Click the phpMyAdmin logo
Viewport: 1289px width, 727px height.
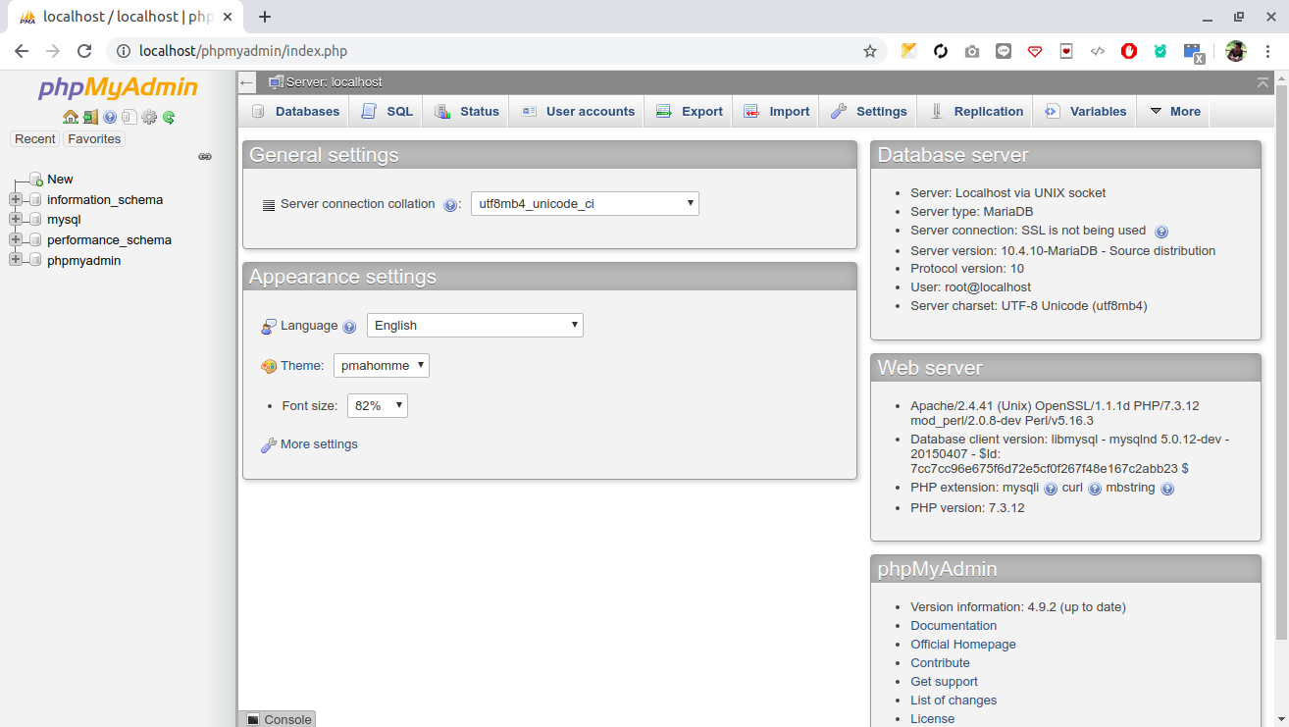[x=117, y=88]
